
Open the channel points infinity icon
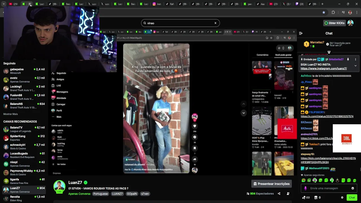point(306,198)
